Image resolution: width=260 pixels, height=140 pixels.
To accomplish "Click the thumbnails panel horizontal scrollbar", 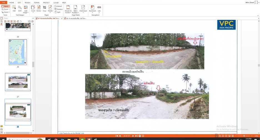I will click(x=18, y=133).
